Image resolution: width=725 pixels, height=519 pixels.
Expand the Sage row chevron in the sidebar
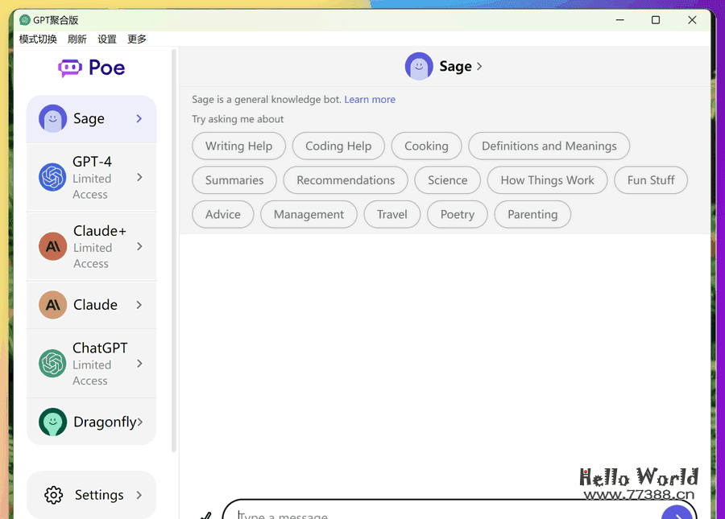(139, 118)
